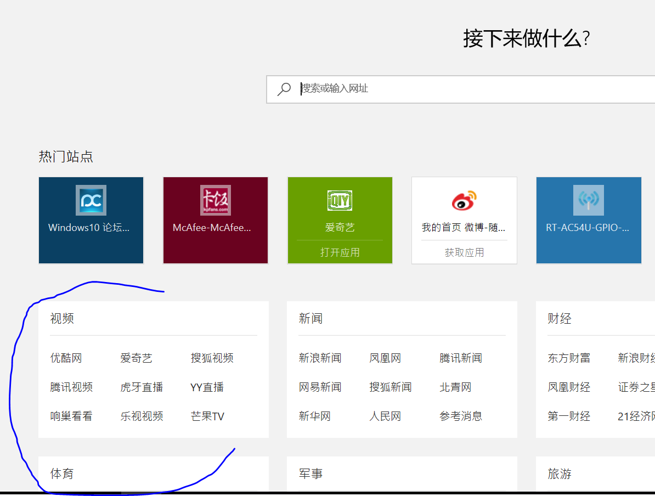Click the 军事 section heading
Viewport: 655px width, 496px height.
coord(311,474)
